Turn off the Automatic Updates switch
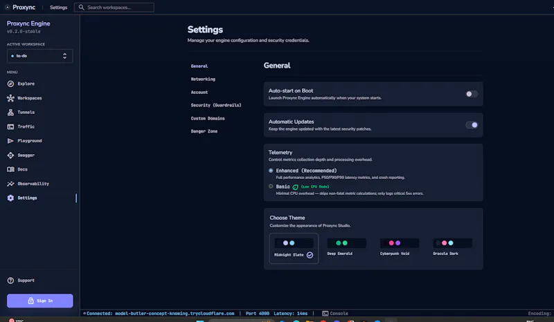The width and height of the screenshot is (554, 322). coord(472,125)
